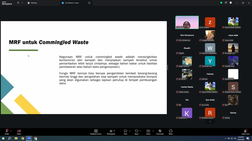252x141 pixels.
Task: Unmute microphone with the Audio button
Action: (x=7, y=132)
